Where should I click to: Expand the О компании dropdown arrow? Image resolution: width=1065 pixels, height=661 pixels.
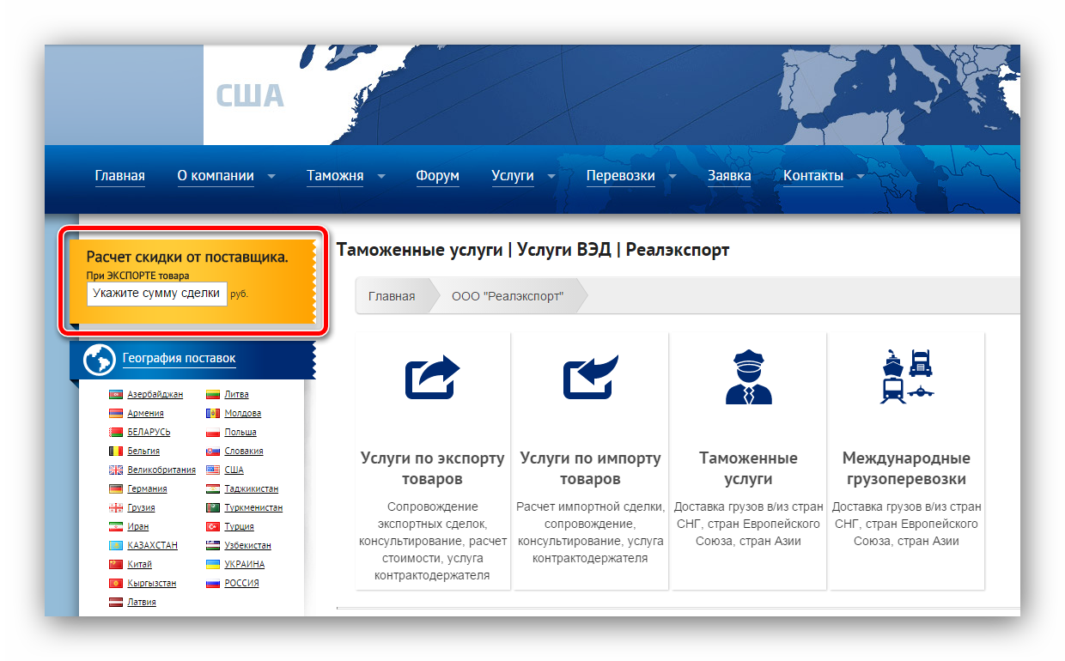point(271,177)
